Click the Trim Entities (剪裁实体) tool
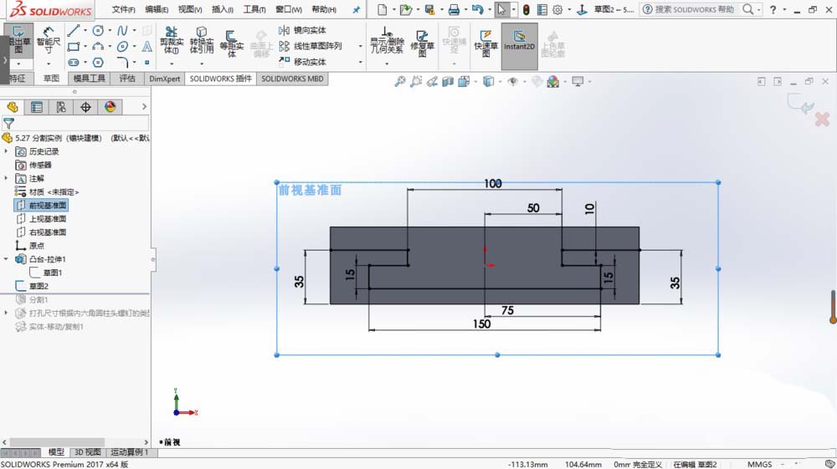The image size is (837, 469). 172,40
